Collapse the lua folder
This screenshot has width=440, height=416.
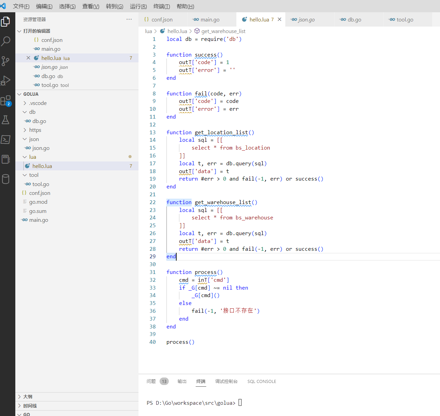tap(25, 157)
